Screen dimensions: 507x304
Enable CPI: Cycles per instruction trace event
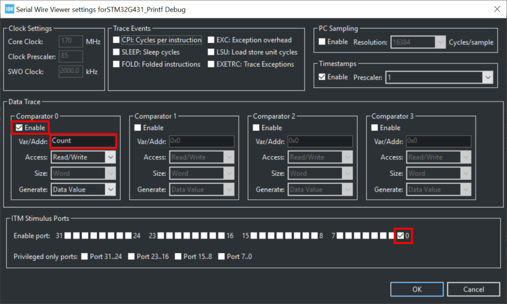point(116,40)
